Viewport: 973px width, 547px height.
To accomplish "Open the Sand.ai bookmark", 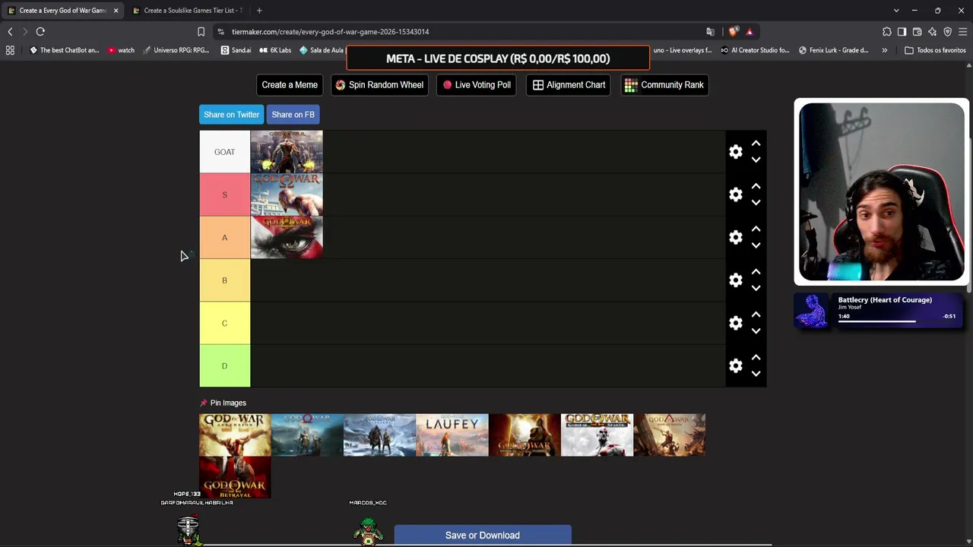I will tap(236, 50).
